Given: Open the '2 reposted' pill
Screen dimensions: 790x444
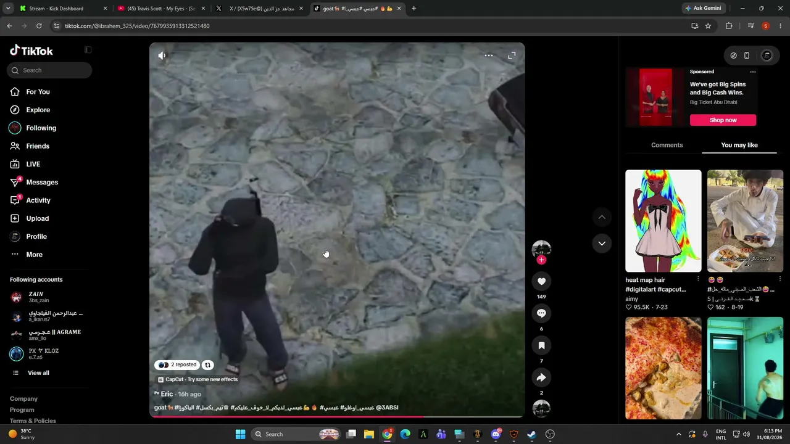Looking at the screenshot, I should [177, 364].
